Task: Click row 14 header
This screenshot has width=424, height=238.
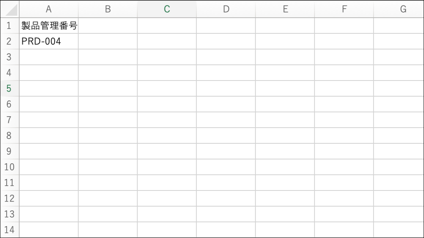Action: point(9,230)
